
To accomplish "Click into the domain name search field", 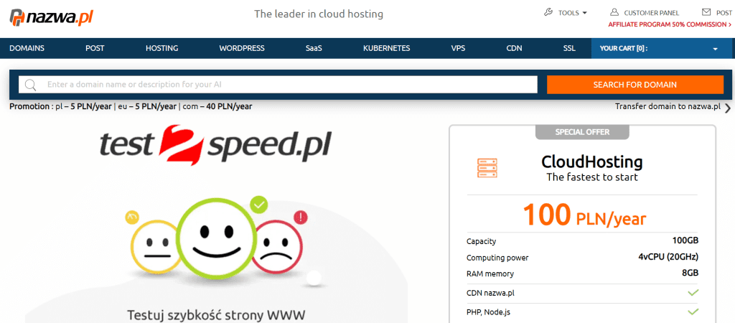I will pos(287,85).
